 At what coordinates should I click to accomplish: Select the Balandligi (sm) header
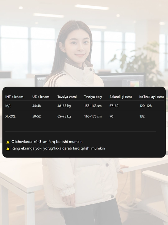[121, 97]
